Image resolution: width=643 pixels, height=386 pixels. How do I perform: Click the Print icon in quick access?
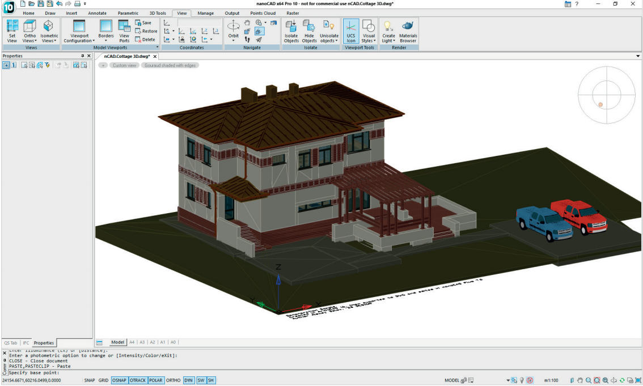click(77, 4)
